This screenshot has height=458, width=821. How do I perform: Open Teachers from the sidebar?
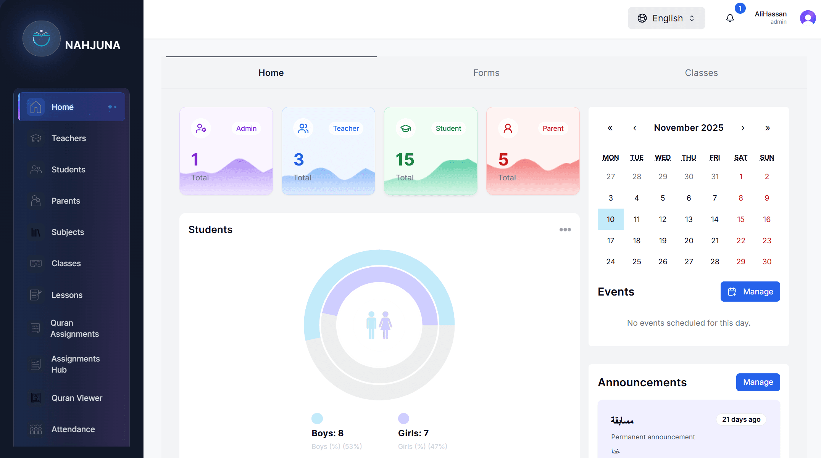point(69,138)
